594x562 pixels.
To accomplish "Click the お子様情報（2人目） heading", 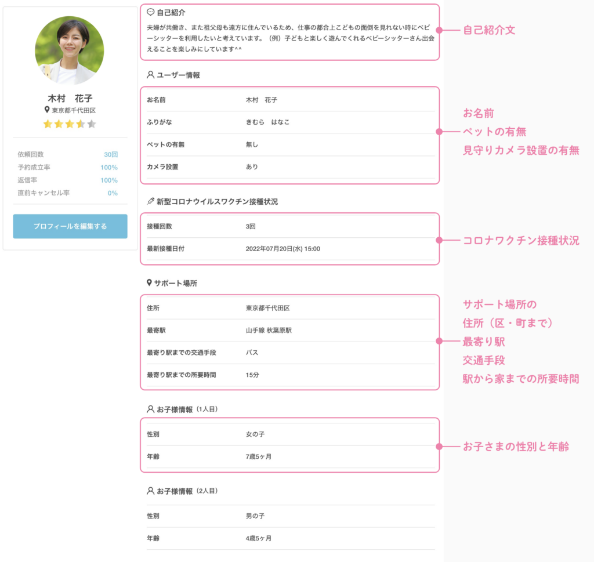I will click(187, 491).
